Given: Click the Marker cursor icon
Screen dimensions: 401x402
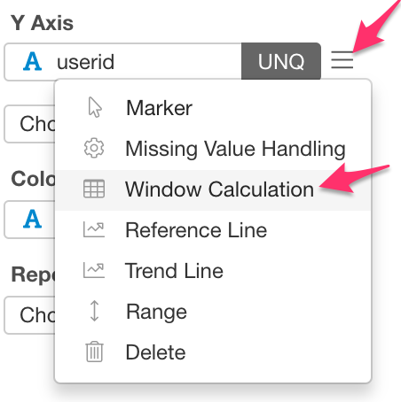Looking at the screenshot, I should click(95, 107).
